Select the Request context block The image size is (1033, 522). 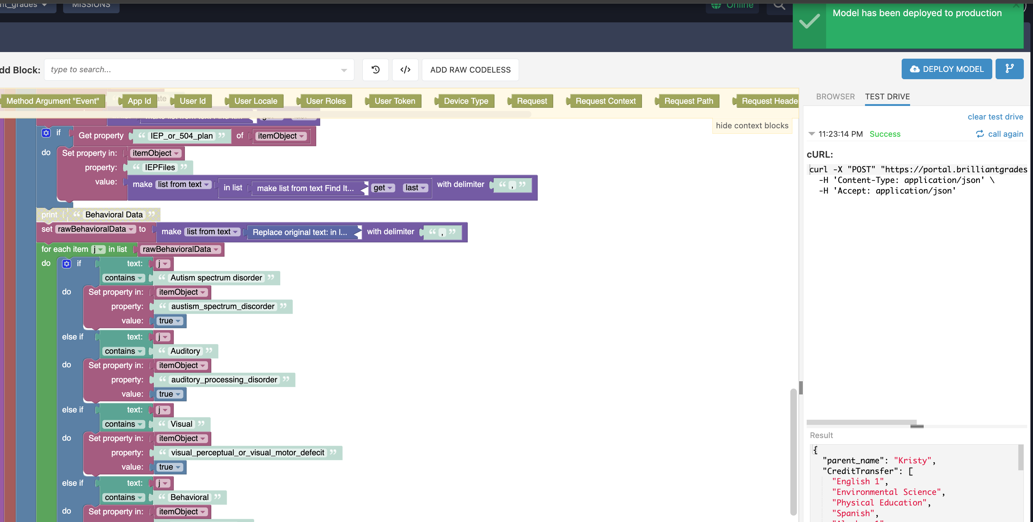point(531,101)
